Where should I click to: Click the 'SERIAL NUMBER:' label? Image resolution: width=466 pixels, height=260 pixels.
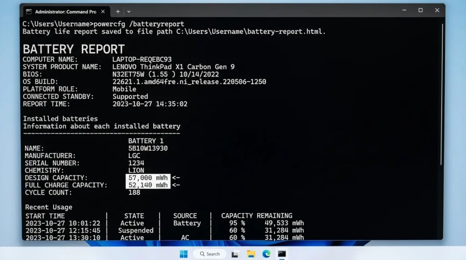coord(52,163)
